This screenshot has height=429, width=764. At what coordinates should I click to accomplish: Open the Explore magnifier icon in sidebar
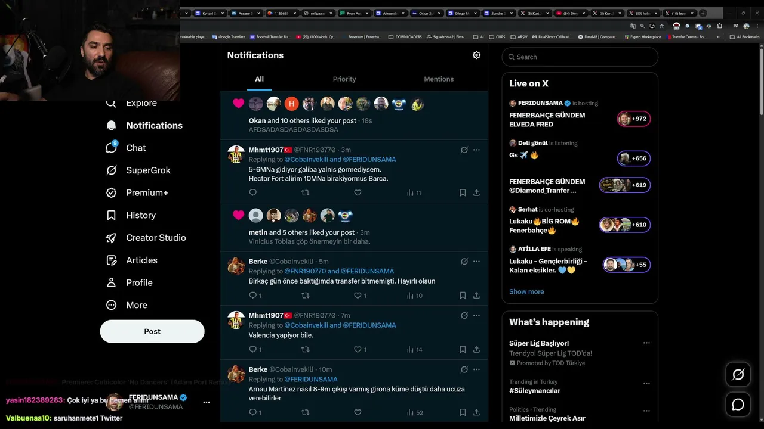(x=111, y=103)
